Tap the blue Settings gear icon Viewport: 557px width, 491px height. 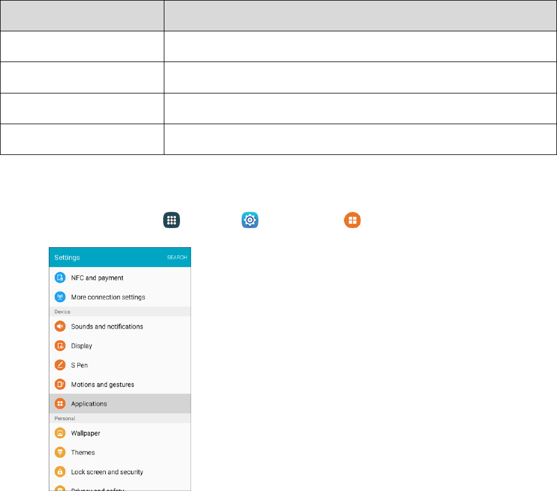pyautogui.click(x=250, y=220)
